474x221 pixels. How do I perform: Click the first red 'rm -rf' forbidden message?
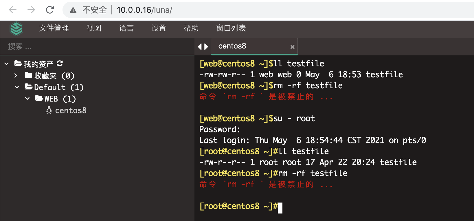[x=266, y=96]
